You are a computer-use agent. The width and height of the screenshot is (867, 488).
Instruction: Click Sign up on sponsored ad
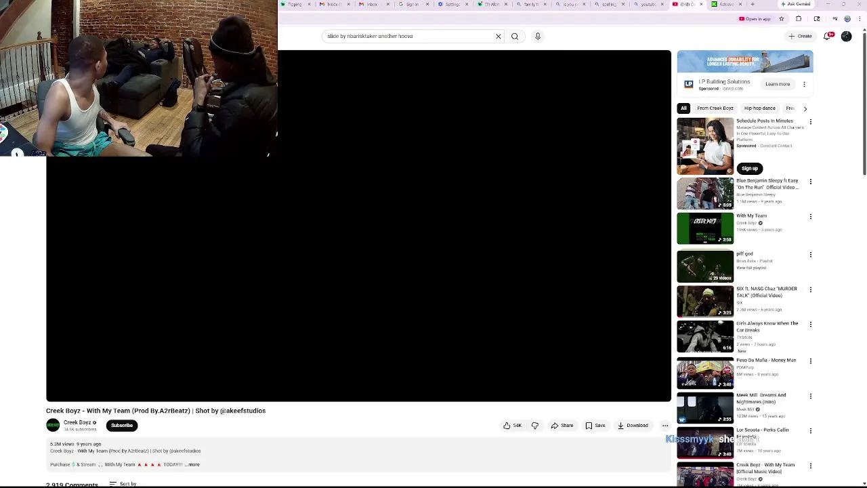[x=749, y=168]
